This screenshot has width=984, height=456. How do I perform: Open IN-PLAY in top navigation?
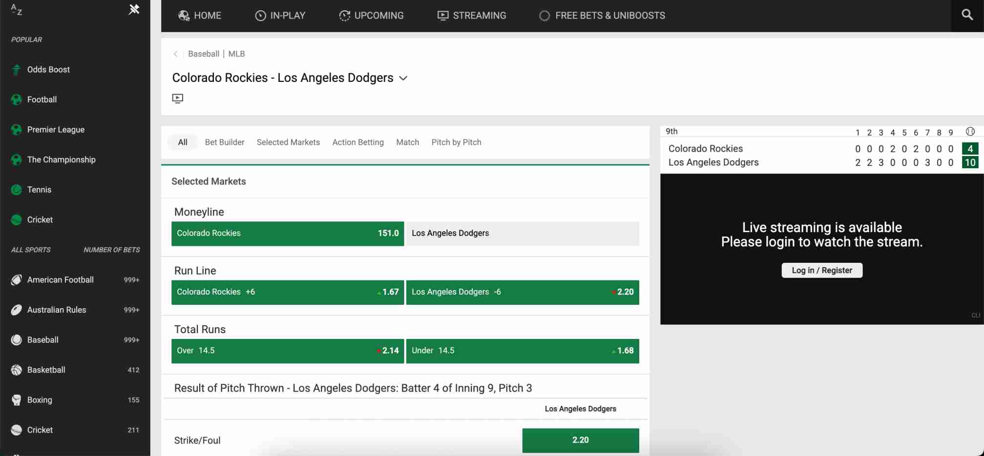pos(280,16)
